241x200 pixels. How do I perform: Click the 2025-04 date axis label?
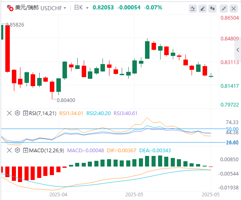point(58,195)
